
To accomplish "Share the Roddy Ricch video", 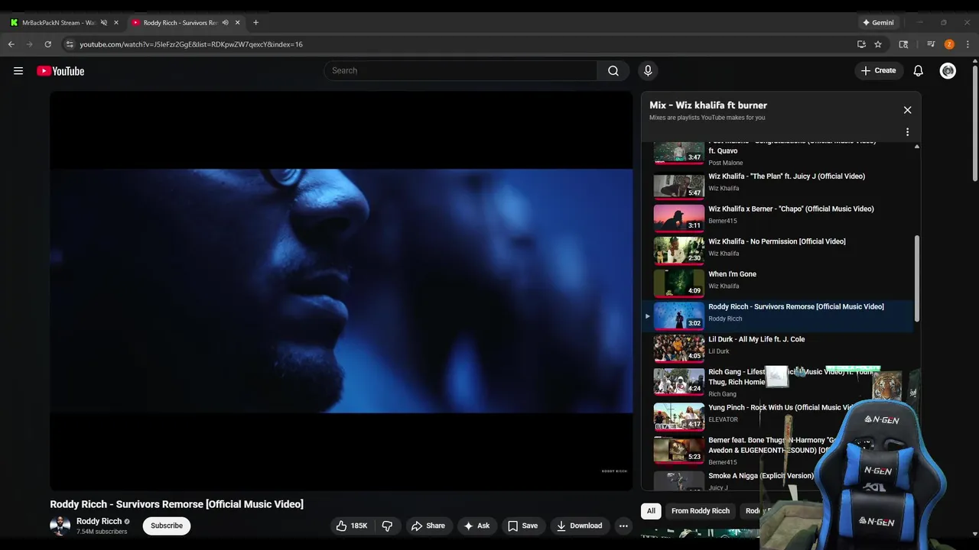I will click(428, 526).
